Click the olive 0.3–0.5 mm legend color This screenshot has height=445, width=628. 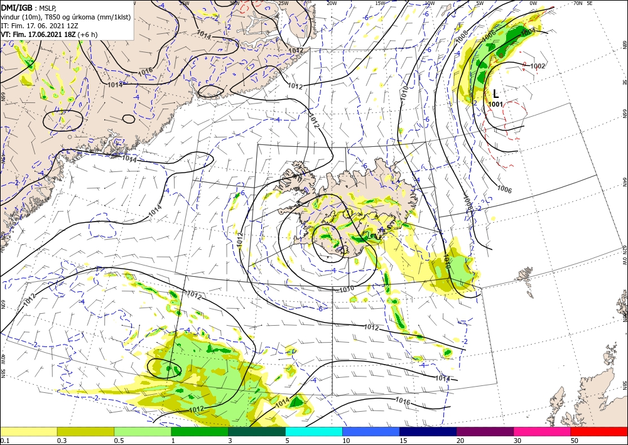85,431
